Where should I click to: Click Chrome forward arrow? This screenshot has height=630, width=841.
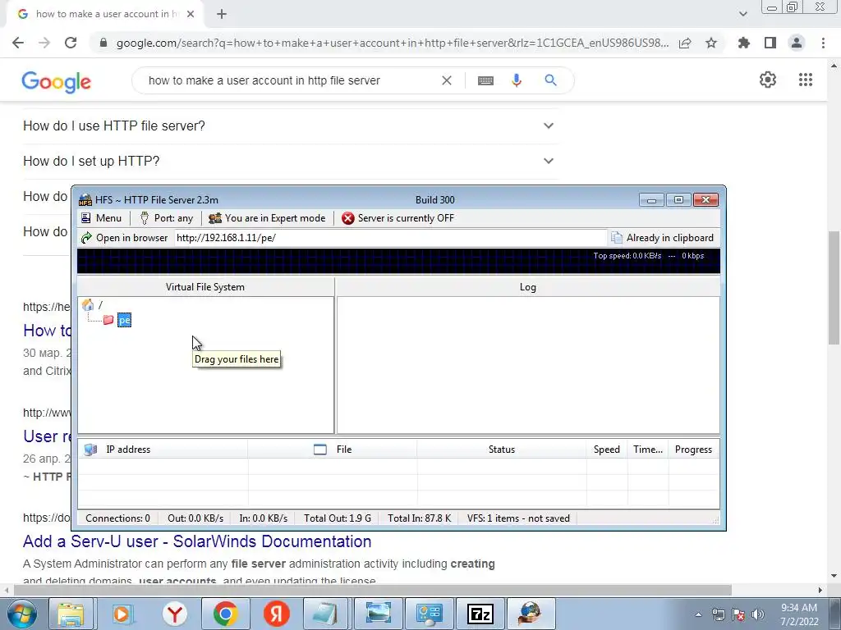point(44,43)
